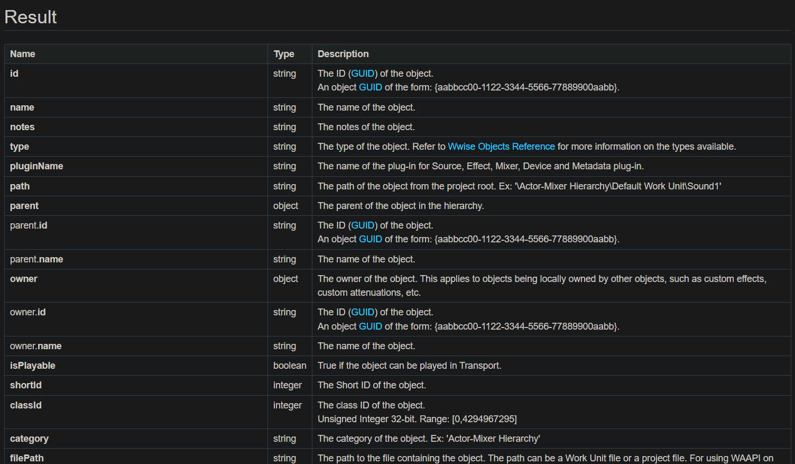The width and height of the screenshot is (795, 464).
Task: Select the Result heading
Action: tap(30, 17)
